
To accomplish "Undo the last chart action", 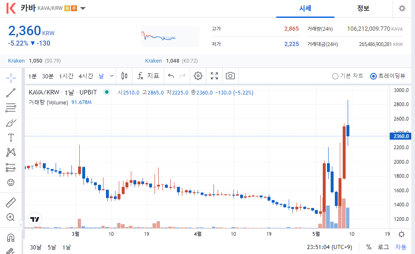I will (171, 76).
